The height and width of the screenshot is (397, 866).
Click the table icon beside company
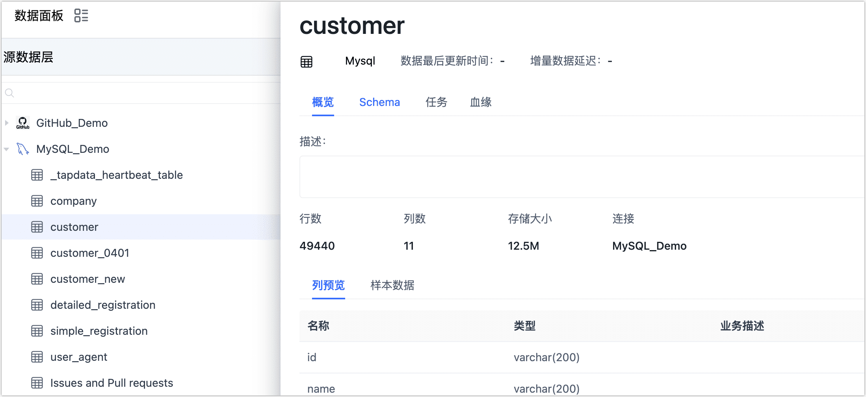37,201
